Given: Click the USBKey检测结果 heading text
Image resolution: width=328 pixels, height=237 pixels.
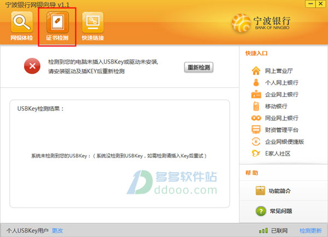Looking at the screenshot, I should (40, 108).
